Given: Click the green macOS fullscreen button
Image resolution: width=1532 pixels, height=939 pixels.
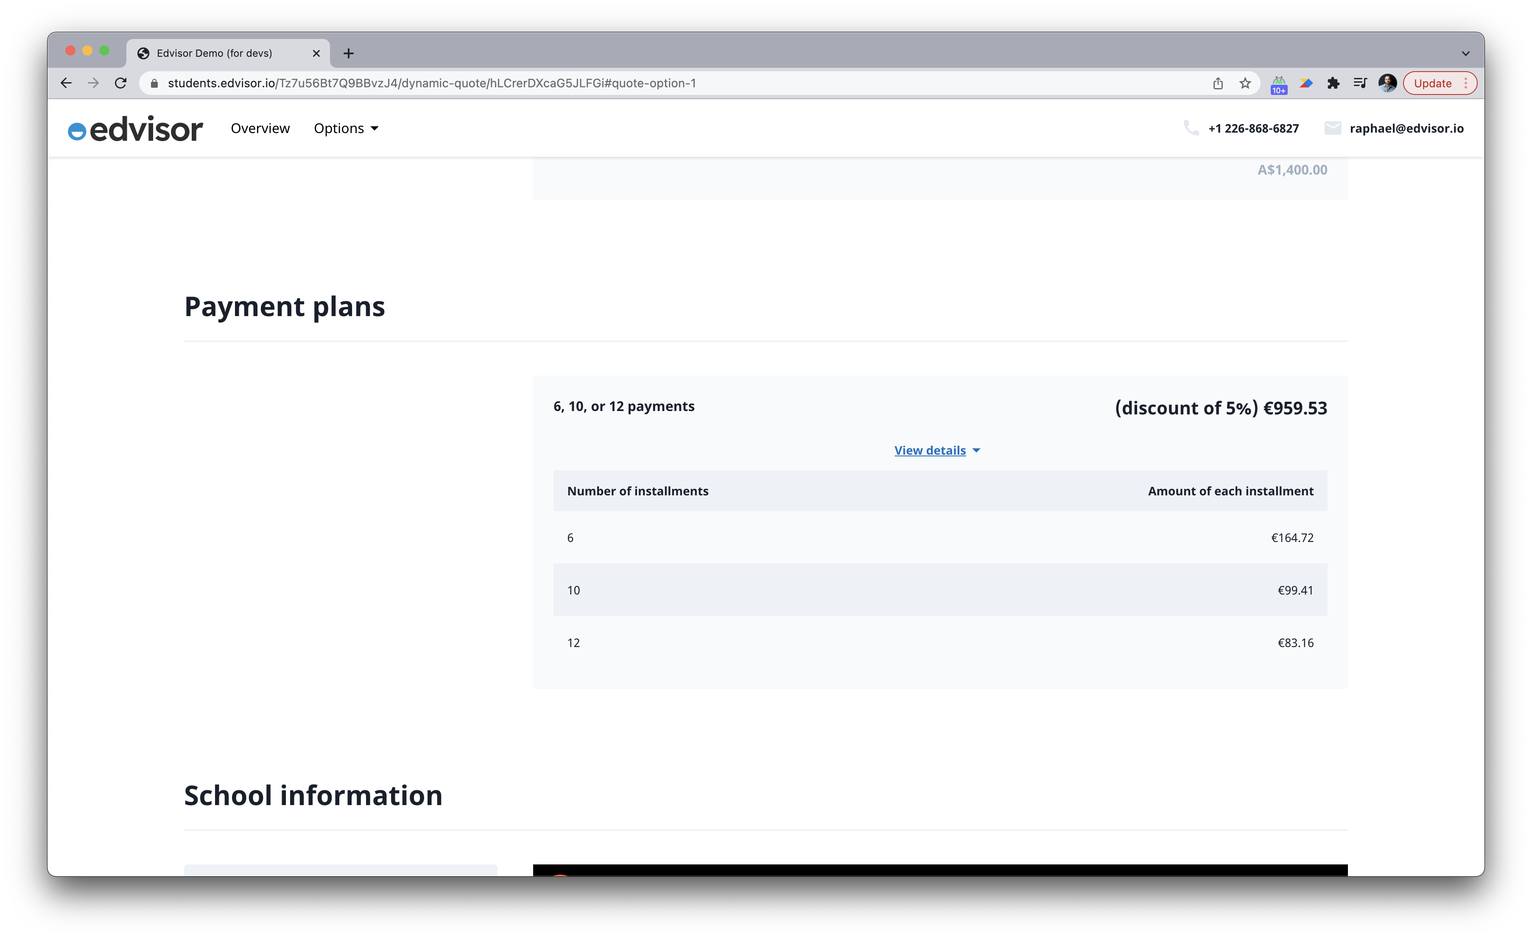Looking at the screenshot, I should tap(104, 51).
